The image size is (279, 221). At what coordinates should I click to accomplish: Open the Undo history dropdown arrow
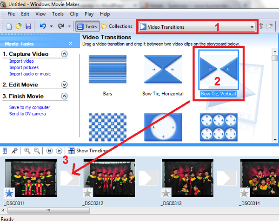(x=51, y=26)
